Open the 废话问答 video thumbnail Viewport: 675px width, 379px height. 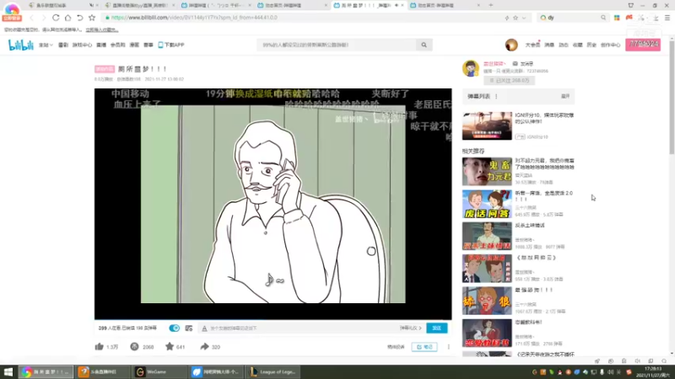tap(487, 204)
